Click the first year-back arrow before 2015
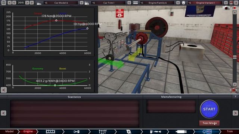 click(x=10, y=3)
